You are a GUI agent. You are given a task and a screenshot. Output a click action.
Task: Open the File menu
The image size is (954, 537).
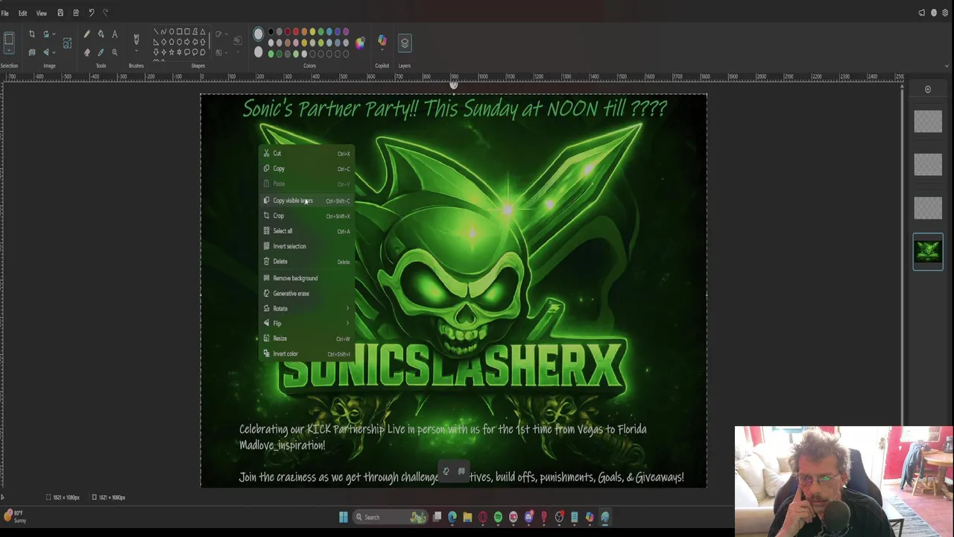click(x=5, y=13)
